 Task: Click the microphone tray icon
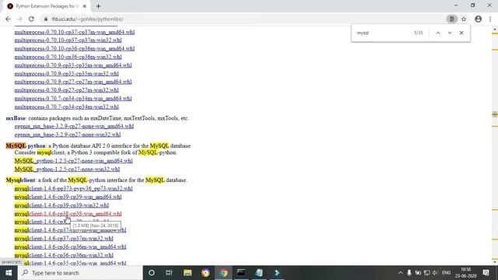pos(409,273)
